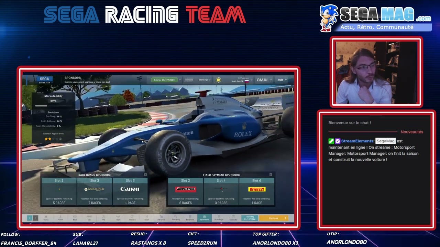Click the Faith Anthony 16 % row
The height and width of the screenshot is (247, 440).
pyautogui.click(x=52, y=121)
